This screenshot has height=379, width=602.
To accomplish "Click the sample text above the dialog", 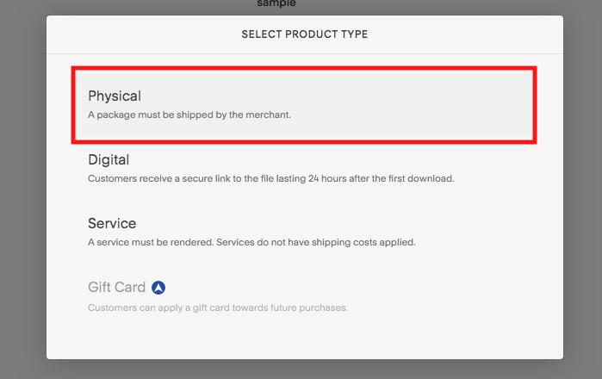I will [276, 3].
